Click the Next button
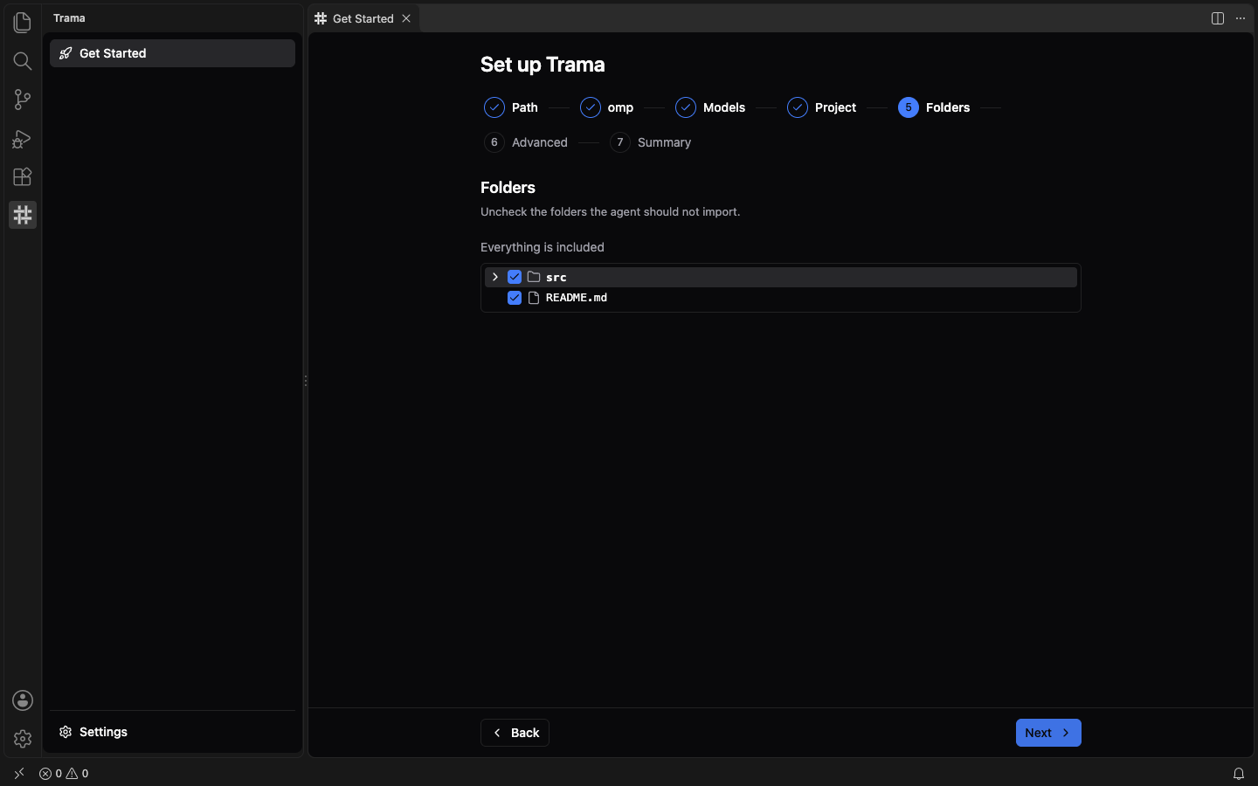Screen dimensions: 1258x786 pyautogui.click(x=1048, y=733)
